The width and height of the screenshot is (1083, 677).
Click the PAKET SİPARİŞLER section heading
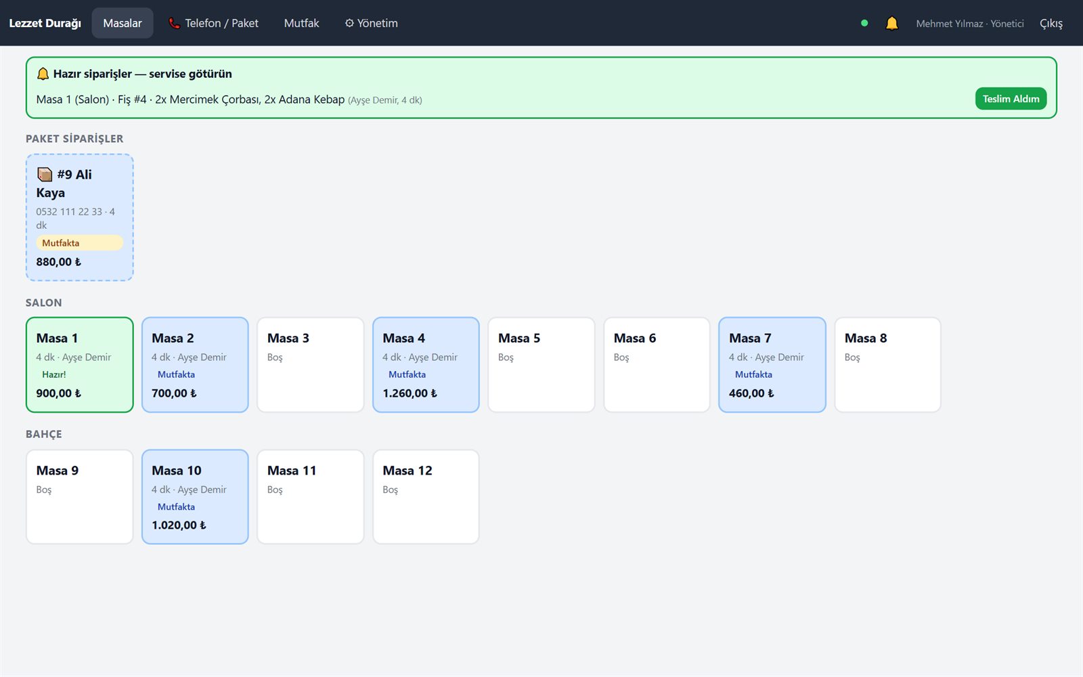pos(74,139)
